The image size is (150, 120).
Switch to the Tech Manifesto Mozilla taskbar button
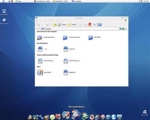click(42, 1)
